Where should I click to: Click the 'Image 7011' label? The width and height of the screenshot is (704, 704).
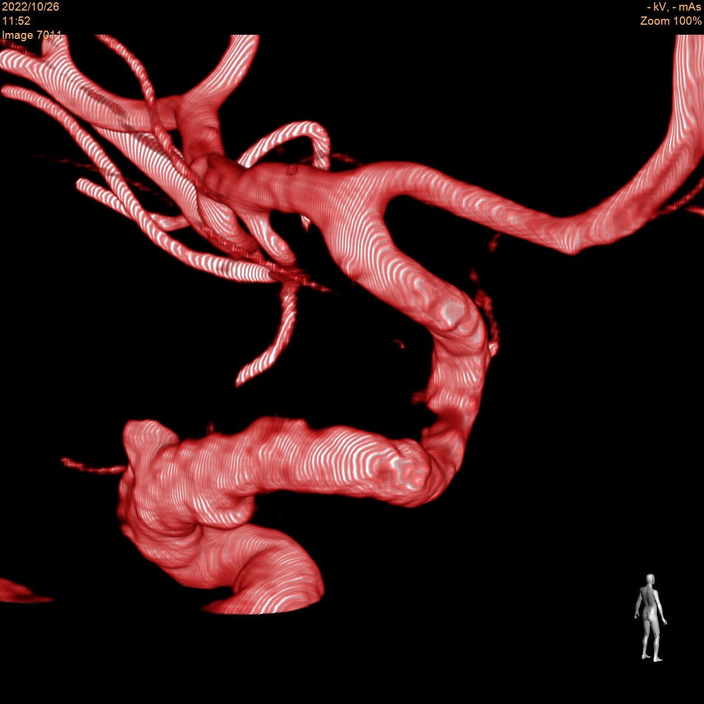coord(31,35)
